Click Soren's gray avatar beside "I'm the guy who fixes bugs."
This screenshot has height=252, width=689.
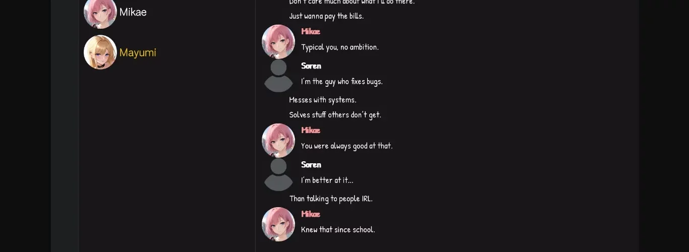pos(278,76)
